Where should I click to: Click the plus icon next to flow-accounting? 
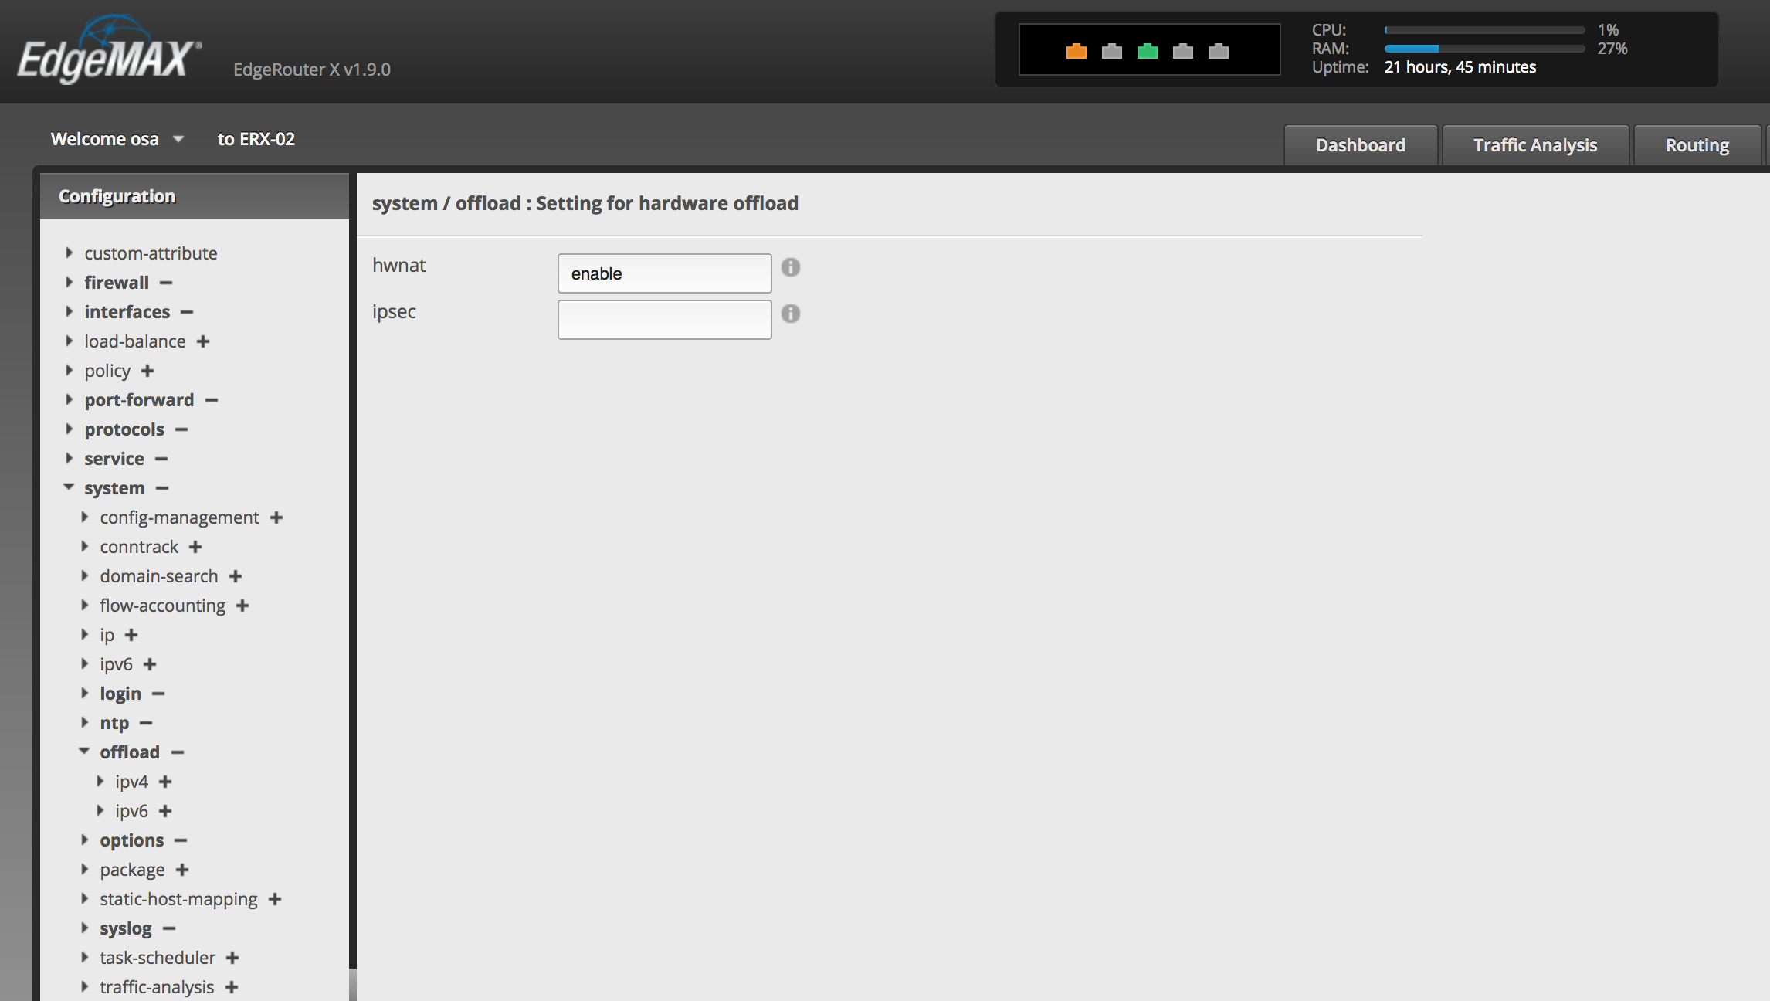pos(242,606)
